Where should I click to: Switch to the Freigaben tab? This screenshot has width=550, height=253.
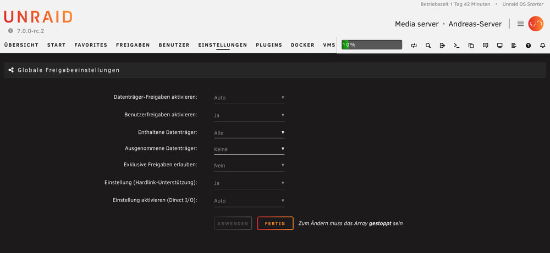(x=133, y=45)
